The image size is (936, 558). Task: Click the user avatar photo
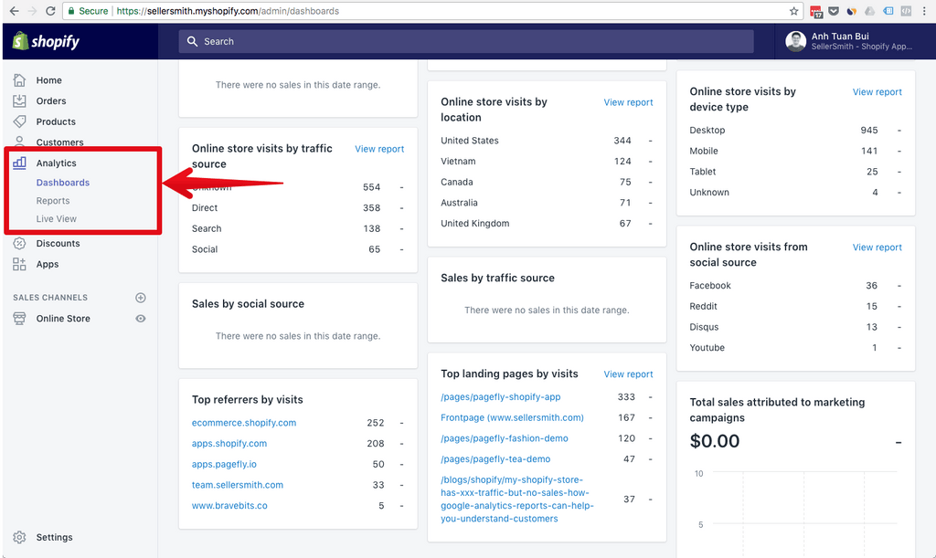tap(796, 41)
